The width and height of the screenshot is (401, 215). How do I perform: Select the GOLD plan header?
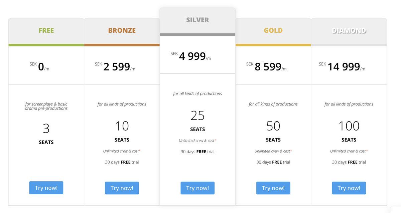pos(273,30)
